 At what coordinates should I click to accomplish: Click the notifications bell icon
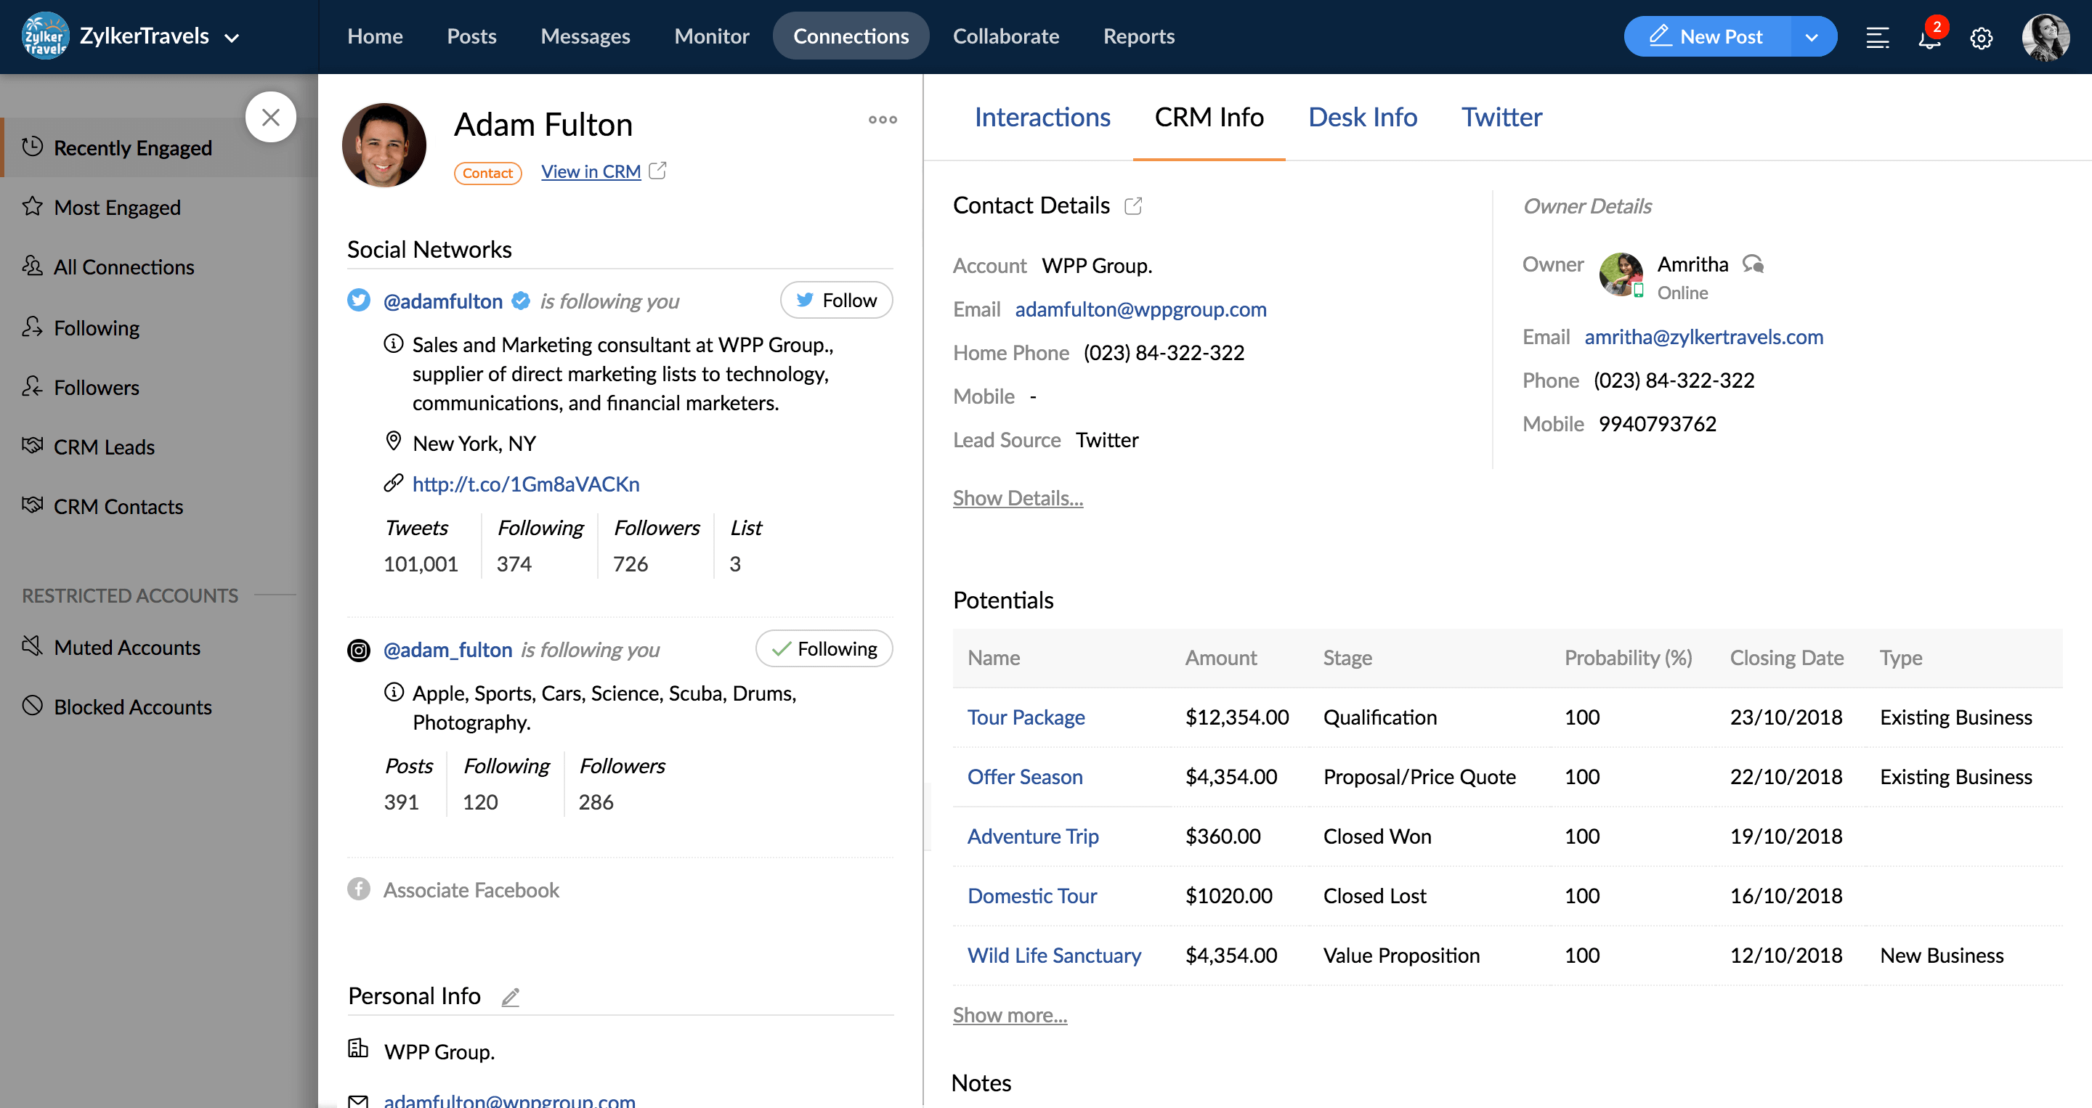1930,37
